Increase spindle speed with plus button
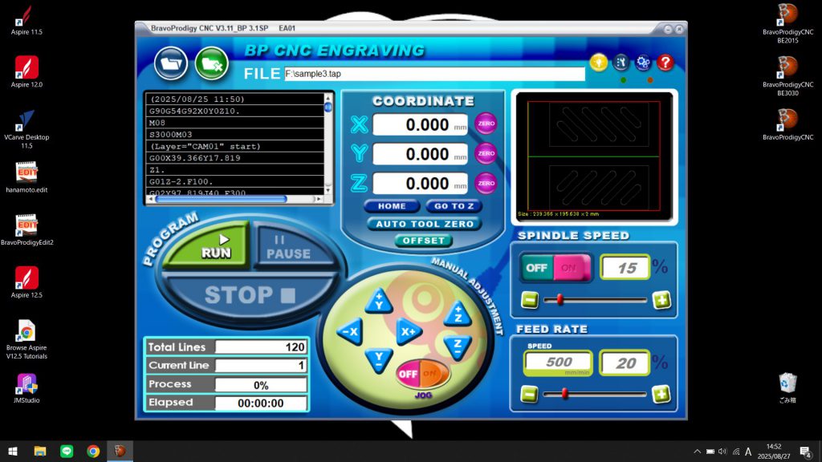This screenshot has height=462, width=822. point(661,300)
